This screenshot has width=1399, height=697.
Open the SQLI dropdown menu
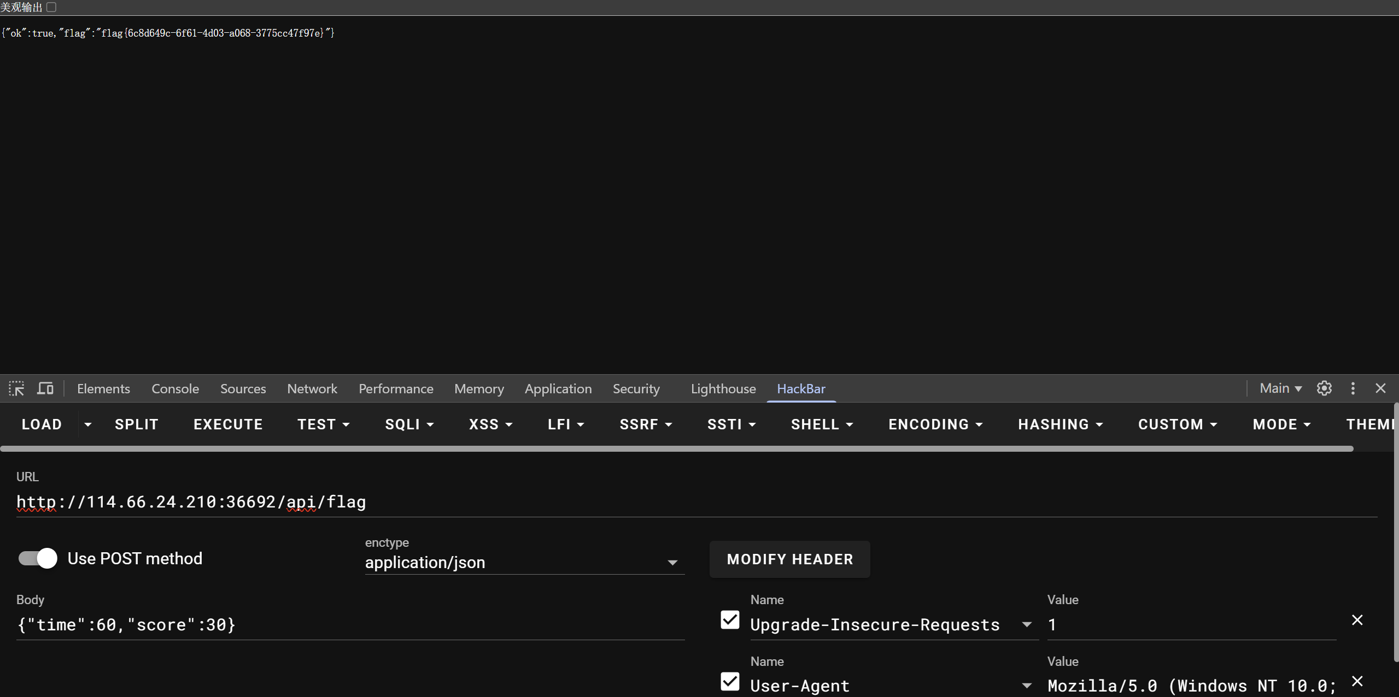pos(409,424)
